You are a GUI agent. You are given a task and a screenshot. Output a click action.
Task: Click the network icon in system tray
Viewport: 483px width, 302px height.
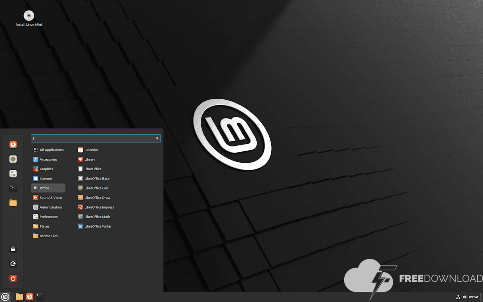[x=458, y=297]
